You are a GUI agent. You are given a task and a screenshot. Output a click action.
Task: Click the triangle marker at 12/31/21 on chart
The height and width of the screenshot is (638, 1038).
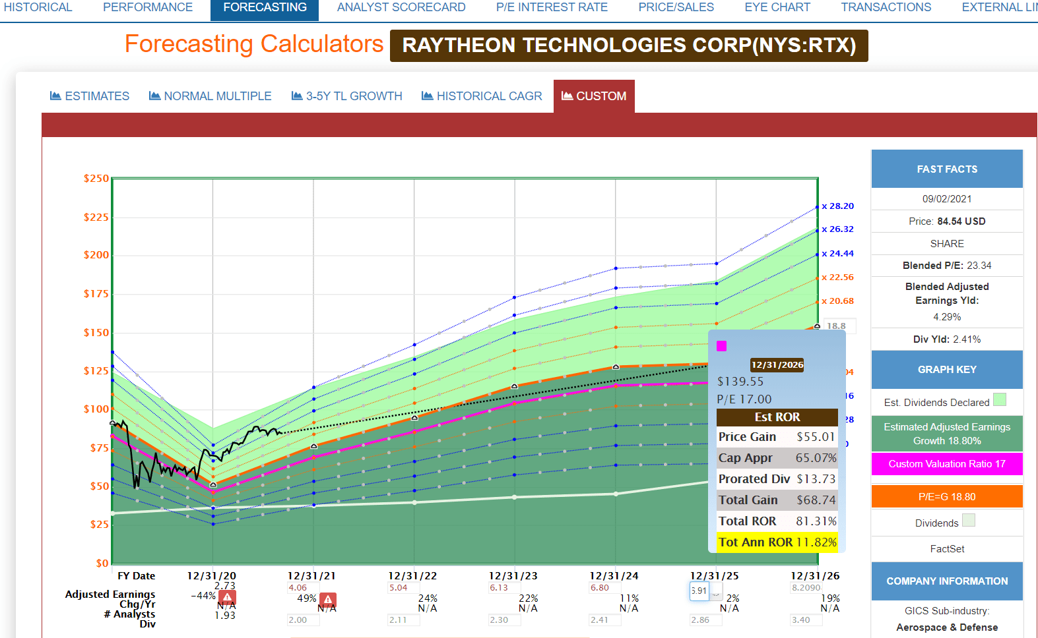click(x=313, y=446)
